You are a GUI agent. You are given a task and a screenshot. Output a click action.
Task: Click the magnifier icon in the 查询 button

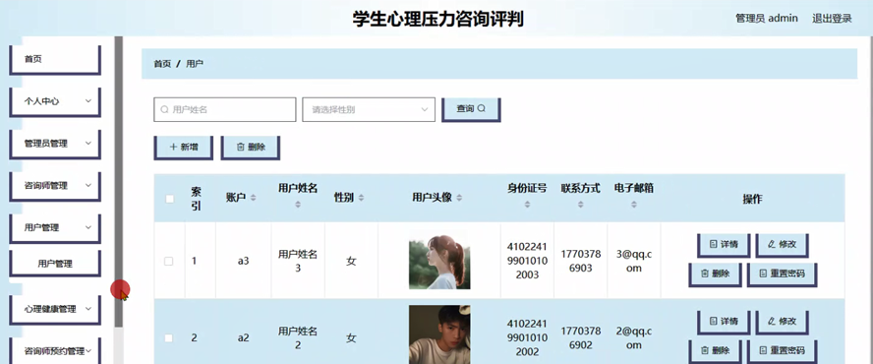[x=482, y=108]
